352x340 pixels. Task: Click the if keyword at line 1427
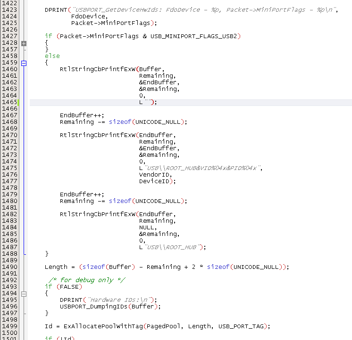coord(49,36)
